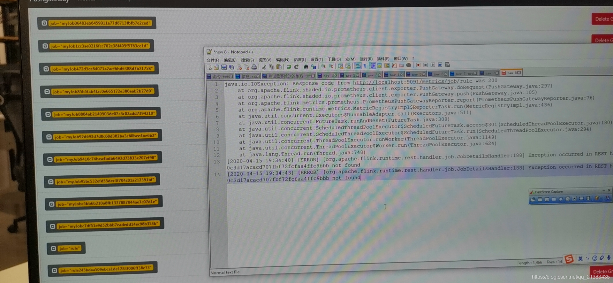
Task: Click the job="rule245bdaa..." label
Action: coord(107,269)
